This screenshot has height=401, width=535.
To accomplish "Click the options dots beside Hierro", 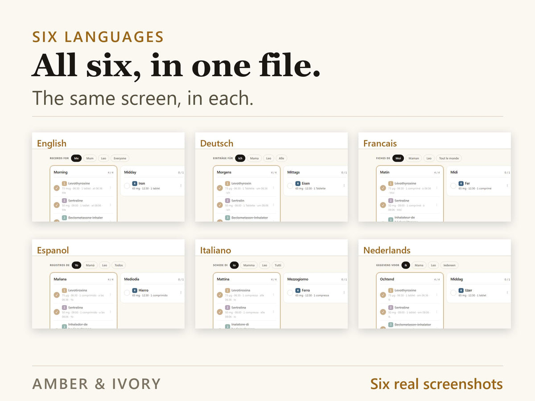I will [181, 293].
